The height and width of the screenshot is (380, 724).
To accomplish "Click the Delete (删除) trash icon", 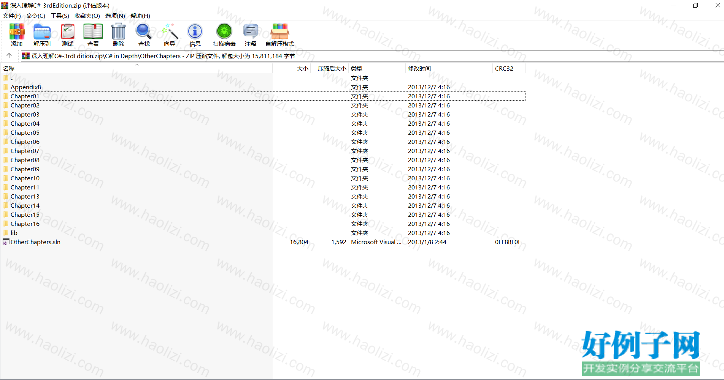I will [119, 32].
